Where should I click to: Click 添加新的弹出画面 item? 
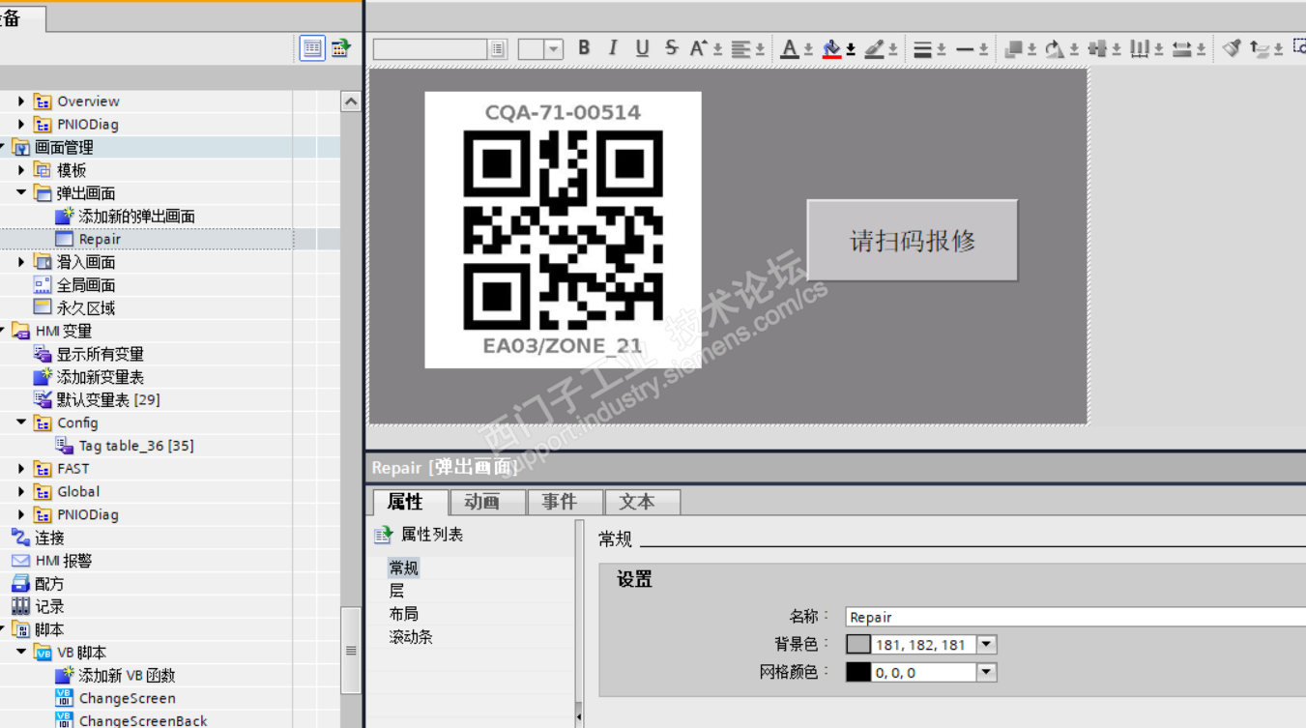(136, 217)
